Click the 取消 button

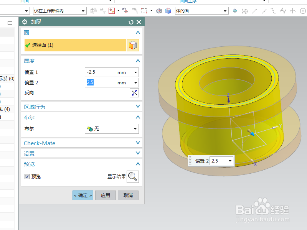[128, 195]
